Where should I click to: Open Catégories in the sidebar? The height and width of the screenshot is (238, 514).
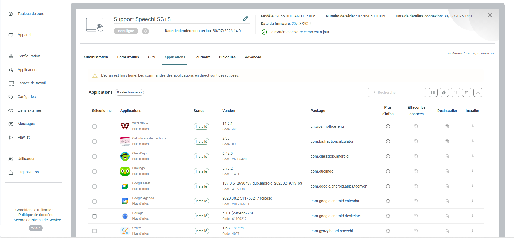[x=27, y=97]
